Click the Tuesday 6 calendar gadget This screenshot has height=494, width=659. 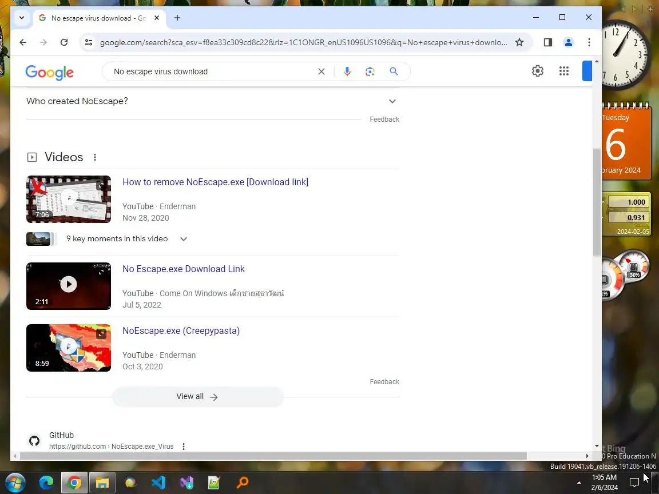[626, 142]
